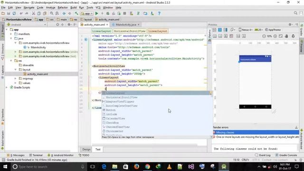Open the API 25 version dropdown
Image resolution: width=304 pixels, height=171 pixels.
(x=258, y=30)
